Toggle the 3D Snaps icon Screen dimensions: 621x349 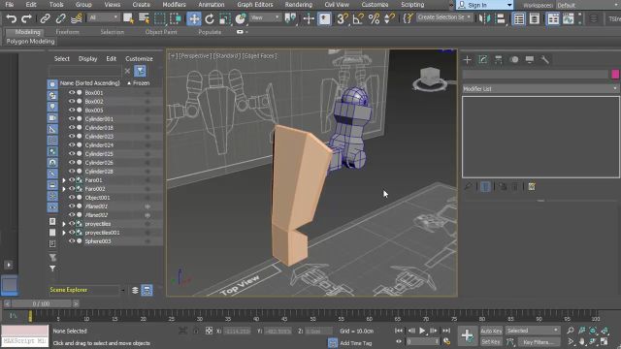(343, 18)
